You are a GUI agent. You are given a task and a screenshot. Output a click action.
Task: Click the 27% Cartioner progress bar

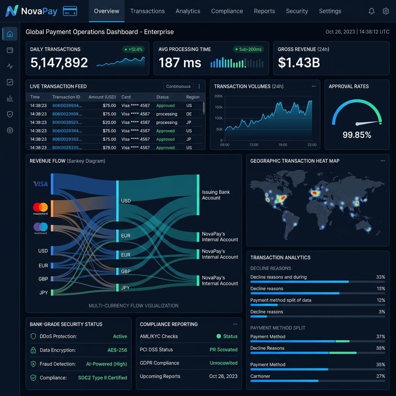coord(318,381)
